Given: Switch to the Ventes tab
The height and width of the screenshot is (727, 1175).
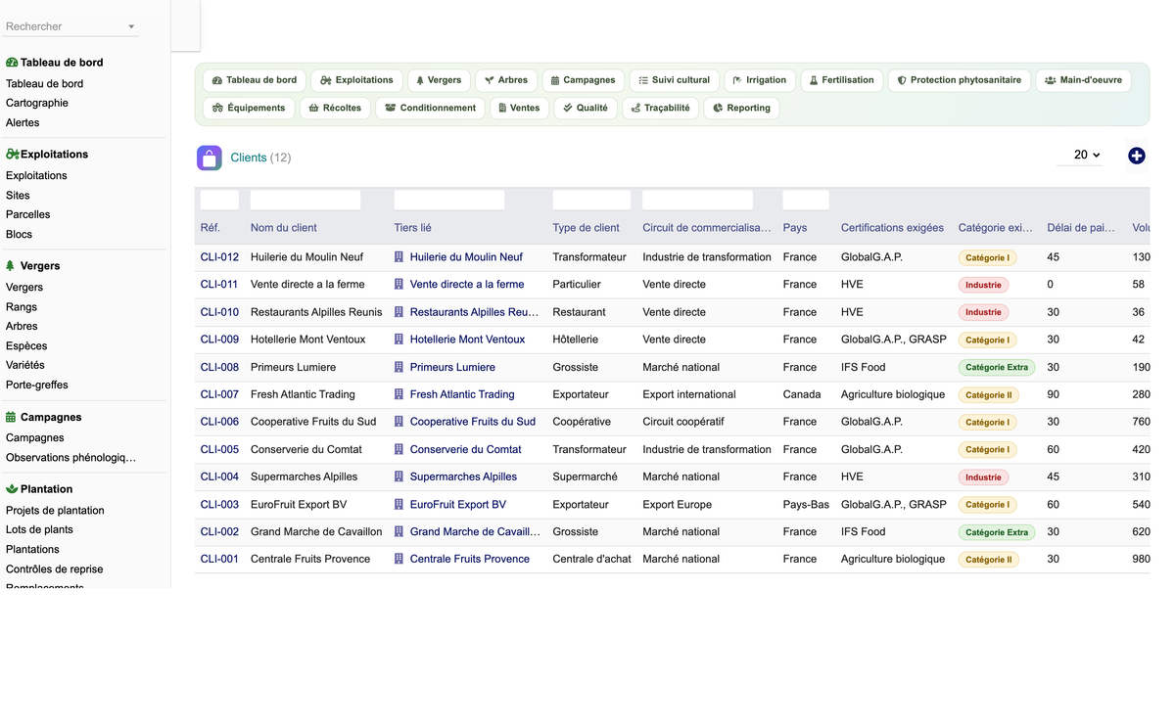Looking at the screenshot, I should click(520, 108).
